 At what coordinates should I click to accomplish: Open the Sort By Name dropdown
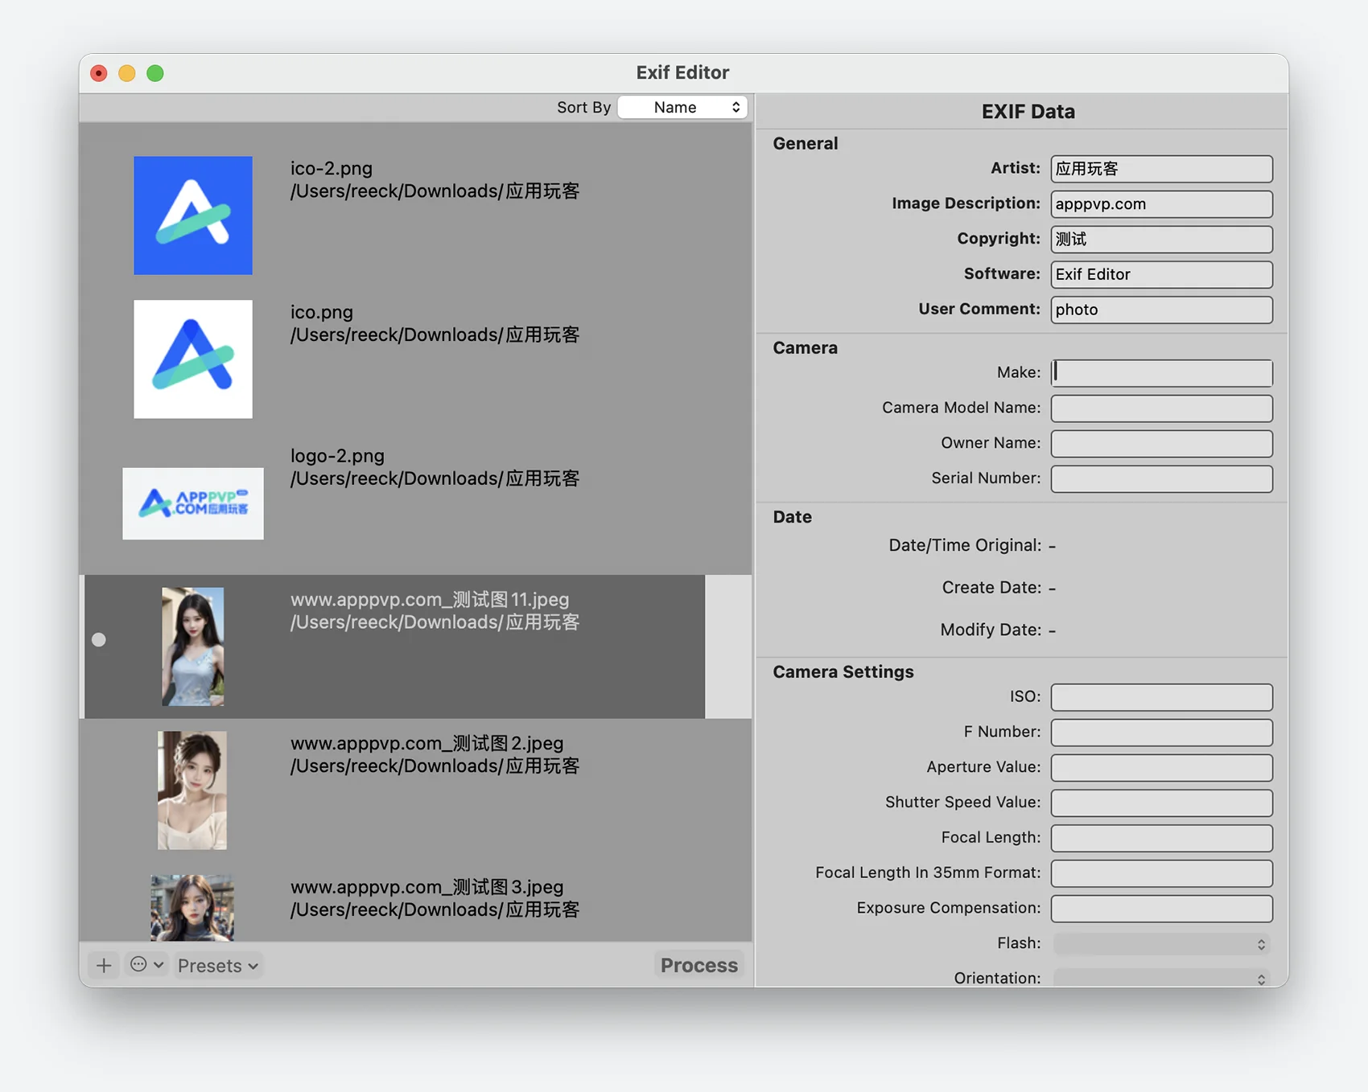click(682, 107)
